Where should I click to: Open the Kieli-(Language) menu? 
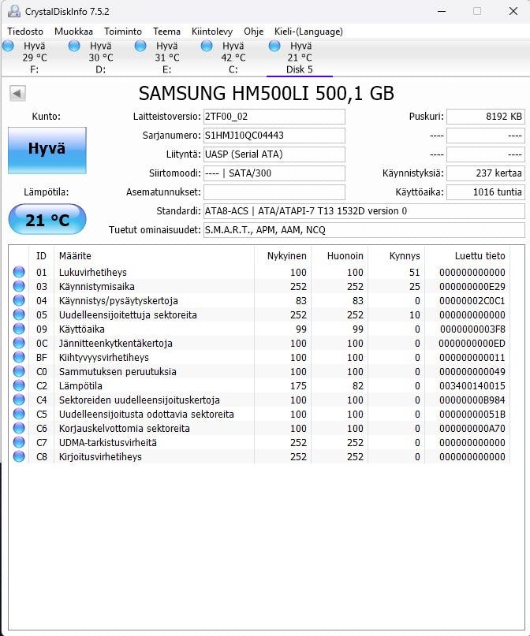pos(308,32)
